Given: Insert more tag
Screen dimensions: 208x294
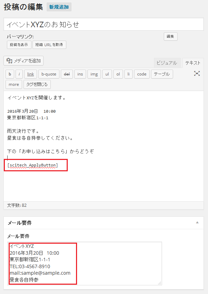Looking at the screenshot, I should (14, 84).
